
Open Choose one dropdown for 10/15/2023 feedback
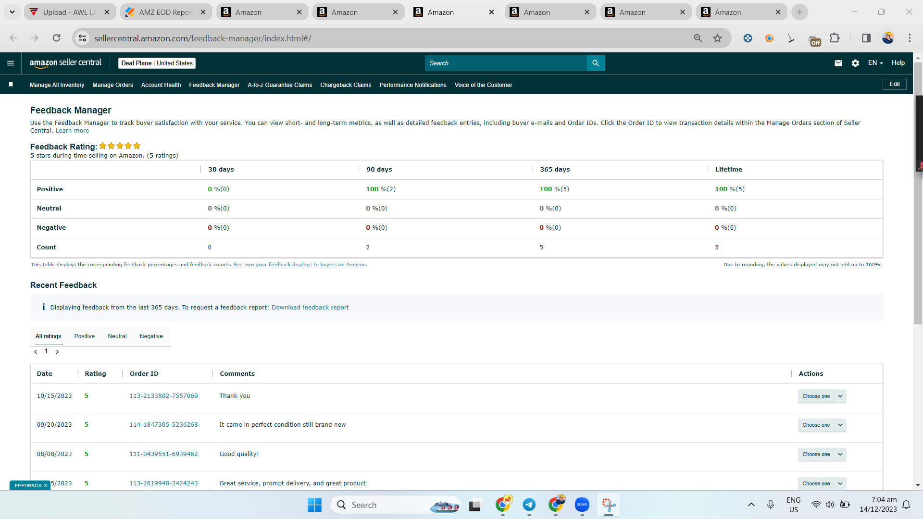(822, 396)
